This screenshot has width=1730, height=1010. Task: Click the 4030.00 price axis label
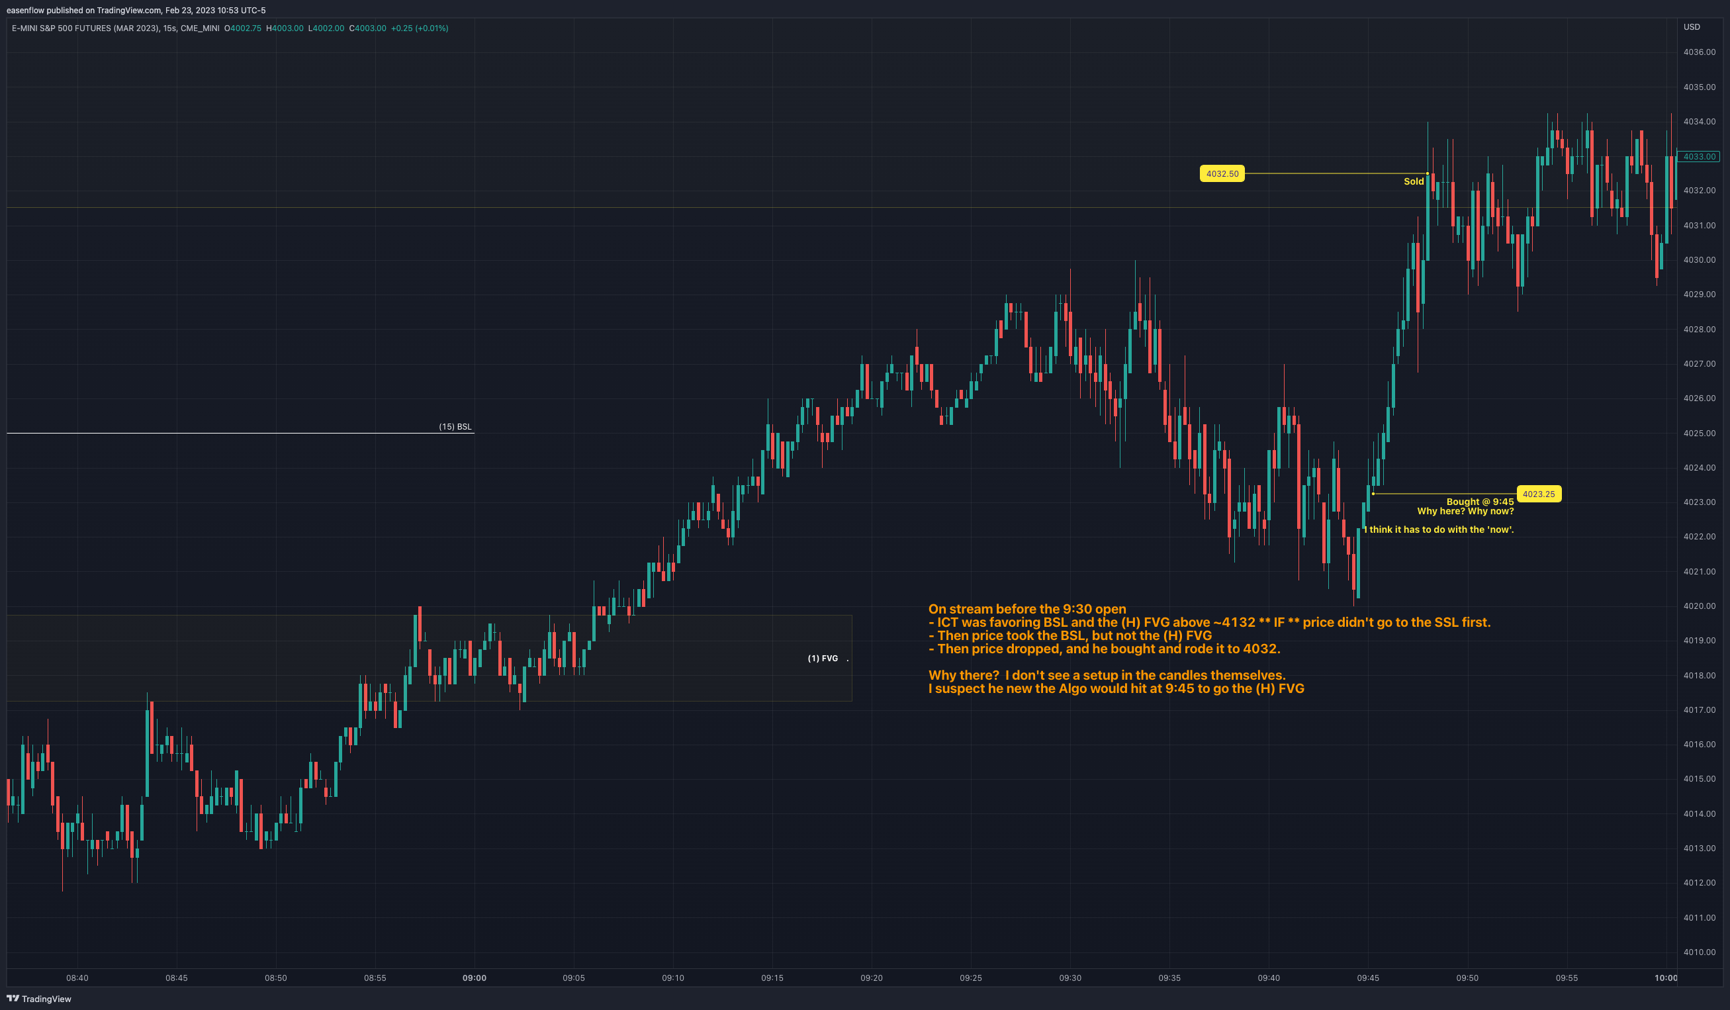click(1699, 260)
